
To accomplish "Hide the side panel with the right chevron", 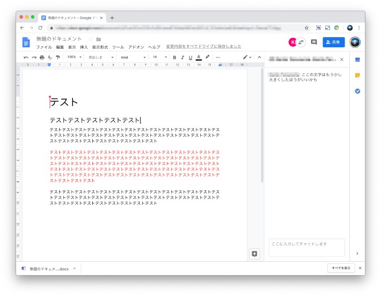I will pos(357,253).
